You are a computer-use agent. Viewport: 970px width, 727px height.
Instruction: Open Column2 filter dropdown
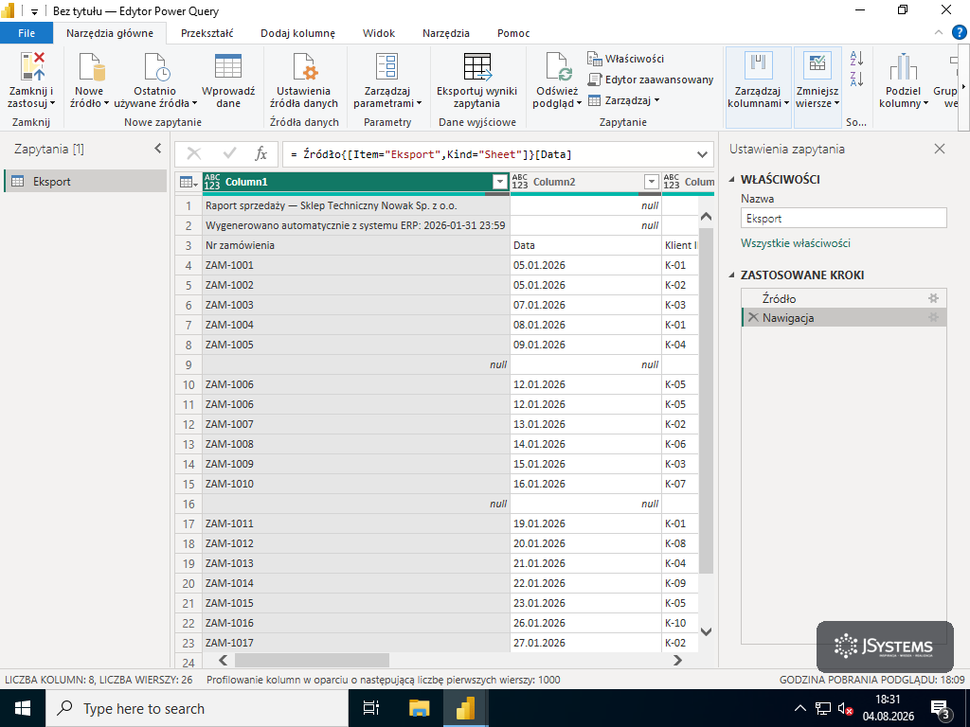[651, 182]
